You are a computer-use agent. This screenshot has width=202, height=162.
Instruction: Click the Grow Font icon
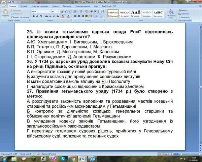(x=62, y=11)
